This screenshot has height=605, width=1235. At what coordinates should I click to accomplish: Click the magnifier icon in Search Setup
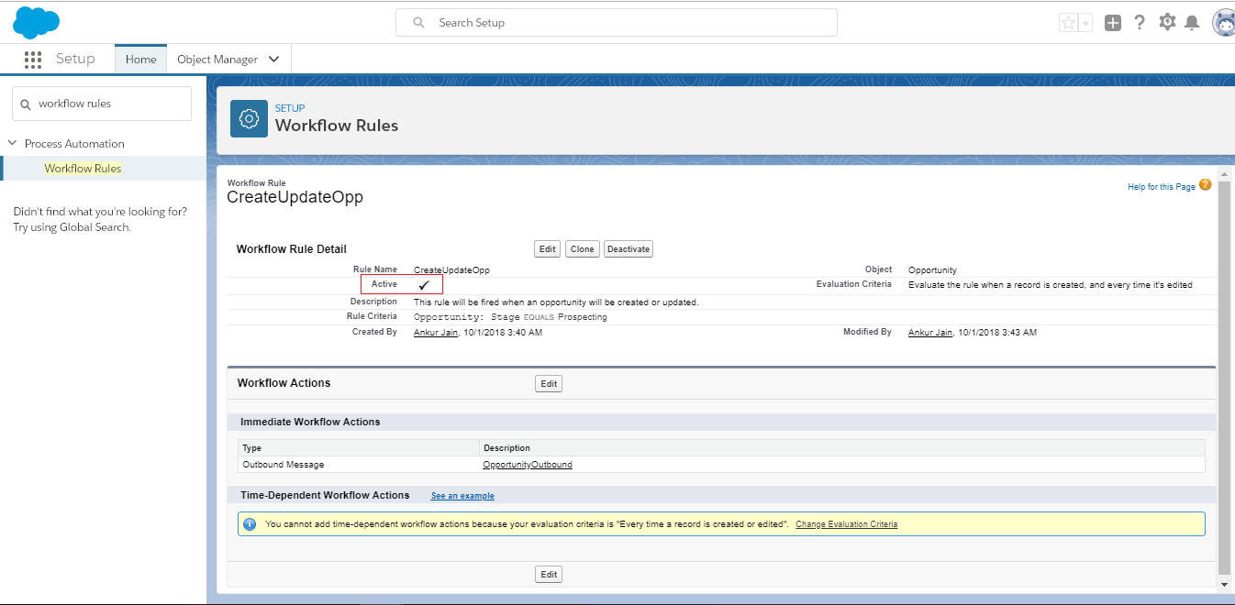coord(419,23)
